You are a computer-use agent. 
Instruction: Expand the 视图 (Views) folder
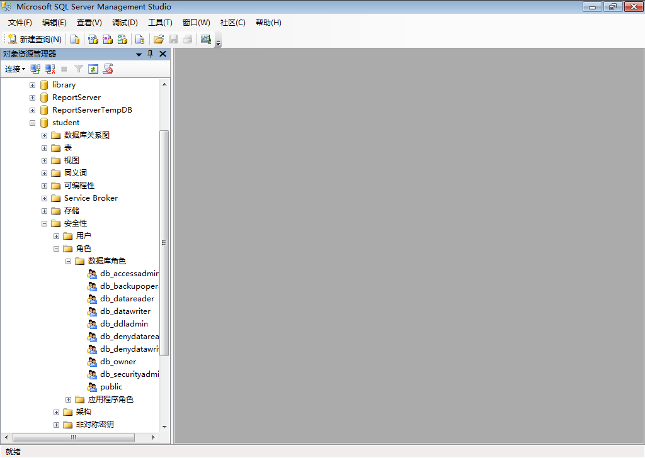coord(45,160)
